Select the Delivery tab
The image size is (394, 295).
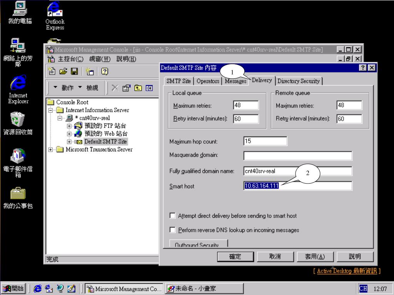(x=262, y=80)
